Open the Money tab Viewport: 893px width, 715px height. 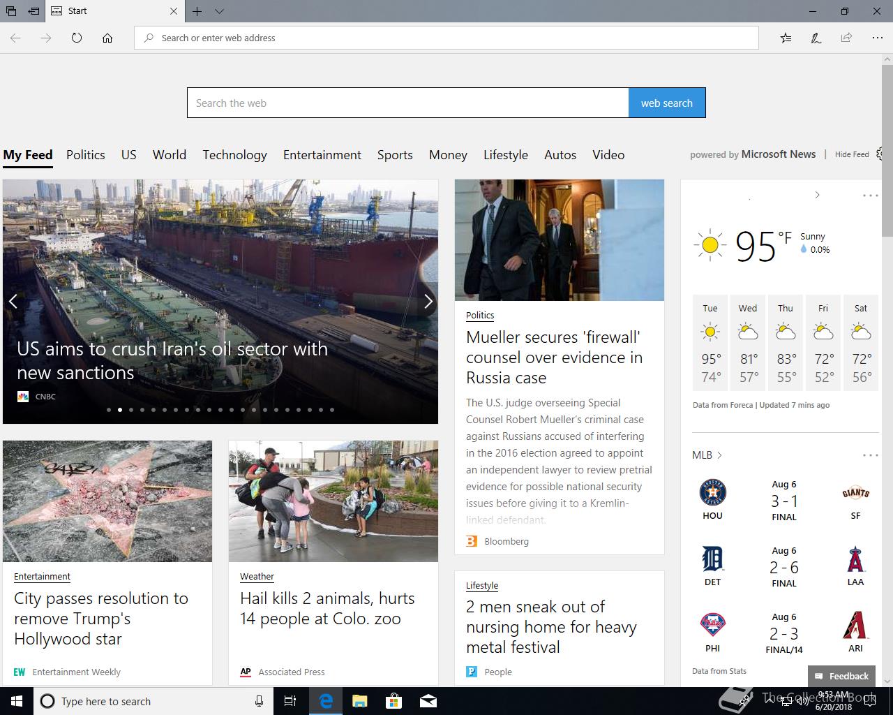448,155
